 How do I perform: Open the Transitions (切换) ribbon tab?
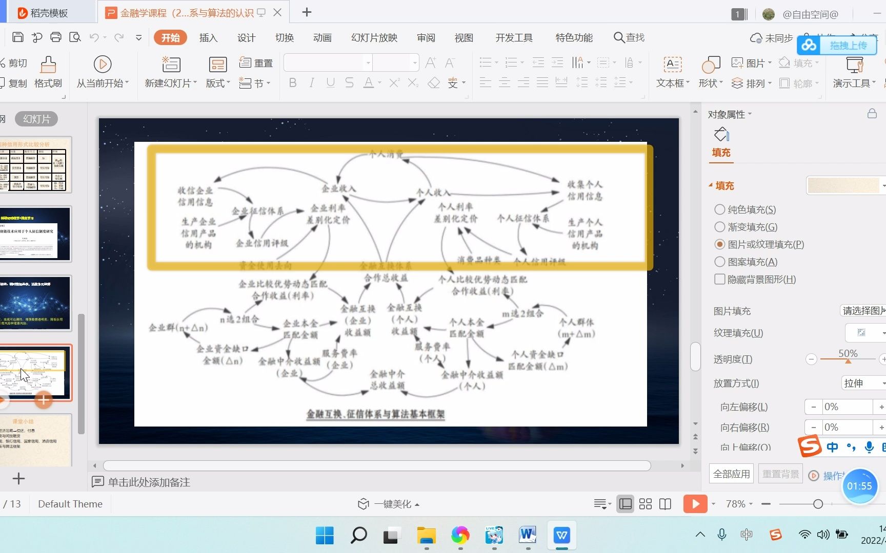(285, 37)
